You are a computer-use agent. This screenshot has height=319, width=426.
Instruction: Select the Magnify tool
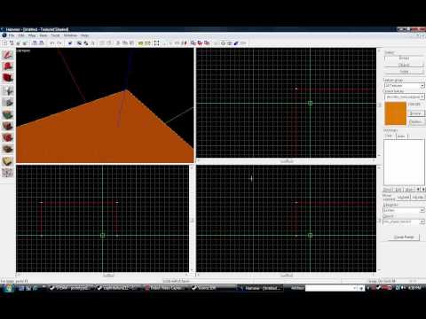pos(8,66)
